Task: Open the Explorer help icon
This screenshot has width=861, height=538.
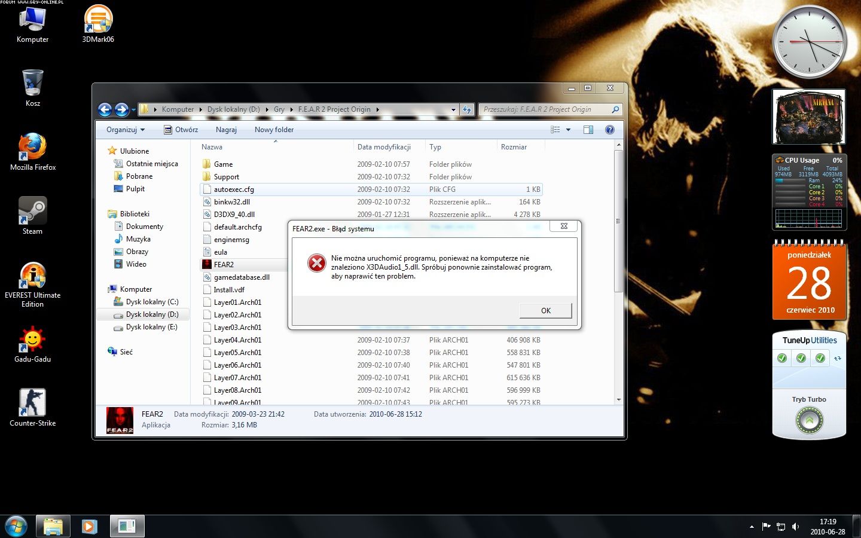Action: [609, 130]
